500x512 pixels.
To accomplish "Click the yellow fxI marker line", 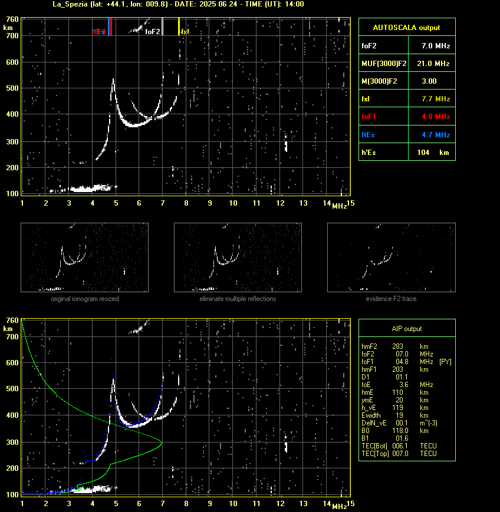I will click(179, 27).
